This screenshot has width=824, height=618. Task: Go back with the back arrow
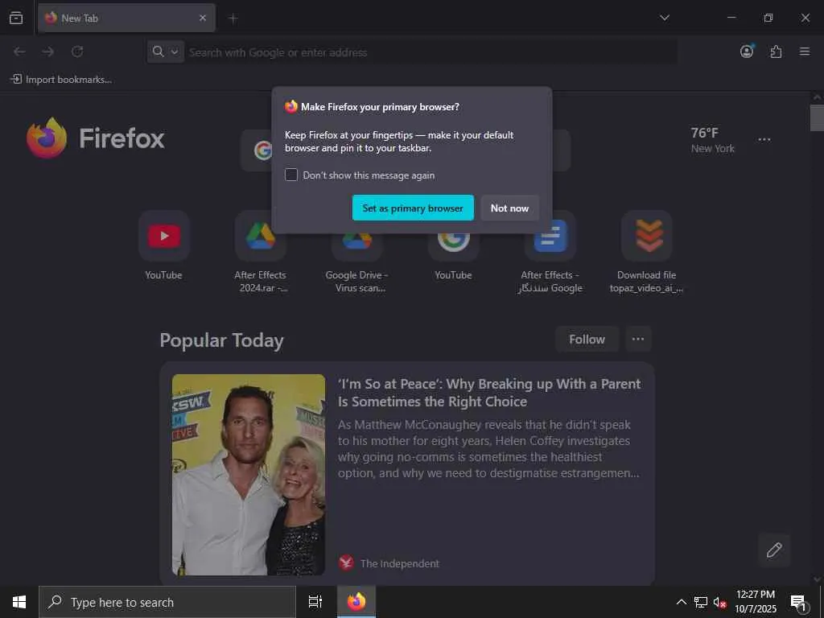pyautogui.click(x=19, y=51)
